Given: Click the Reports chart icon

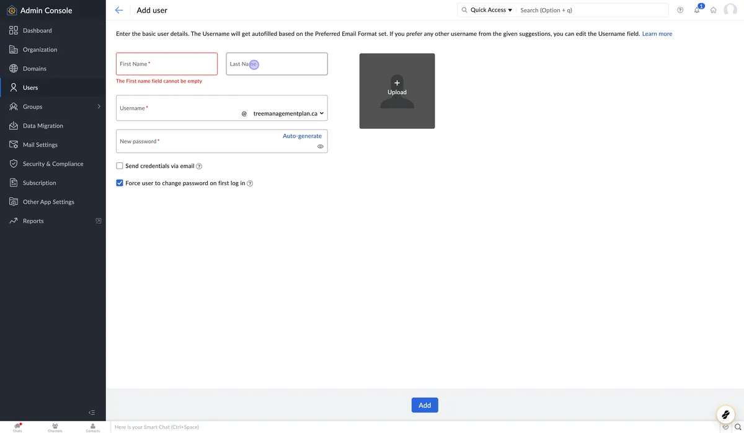Looking at the screenshot, I should point(14,221).
